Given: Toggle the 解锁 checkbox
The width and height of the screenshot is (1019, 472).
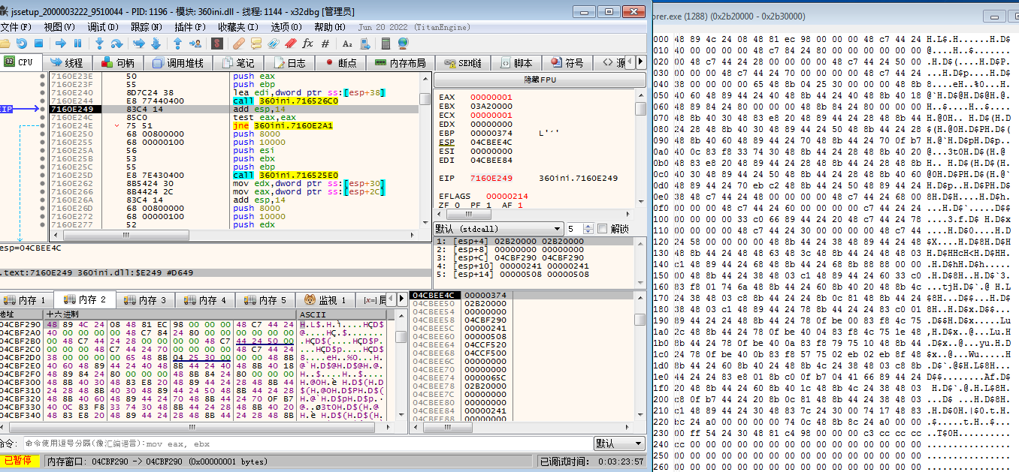Looking at the screenshot, I should tap(601, 228).
